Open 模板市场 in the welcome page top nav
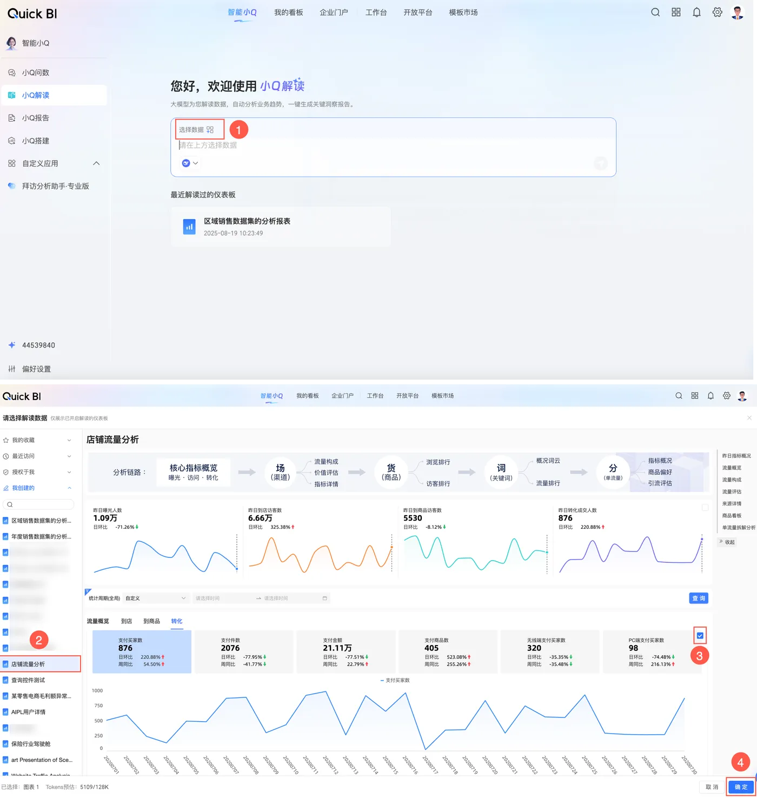This screenshot has width=757, height=798. click(x=463, y=12)
